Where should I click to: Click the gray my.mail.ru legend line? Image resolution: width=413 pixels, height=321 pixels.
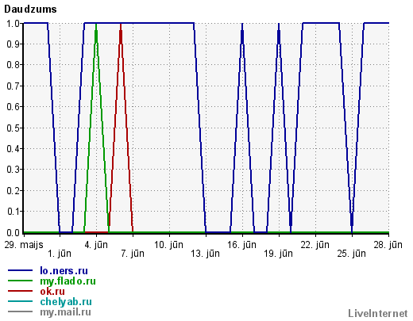click(20, 311)
